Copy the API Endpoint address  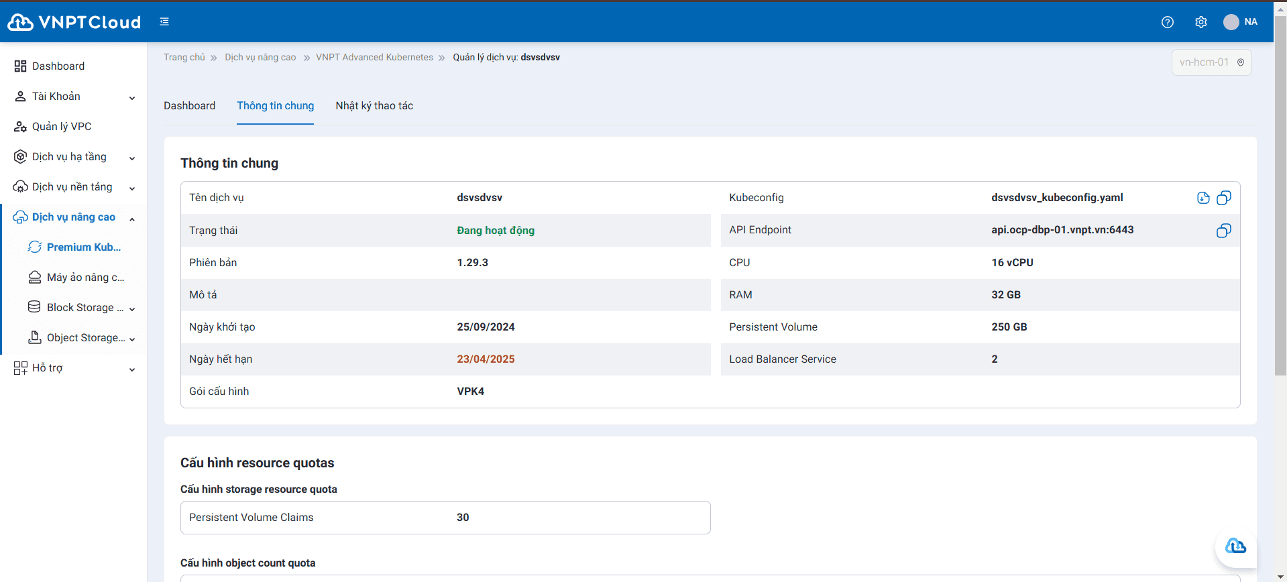coord(1224,231)
